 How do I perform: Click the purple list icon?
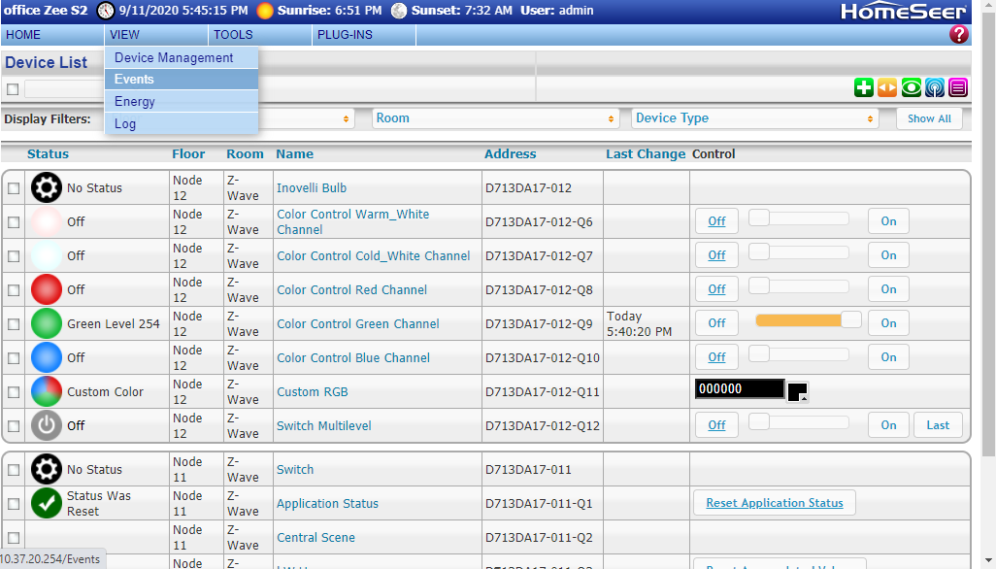click(958, 87)
